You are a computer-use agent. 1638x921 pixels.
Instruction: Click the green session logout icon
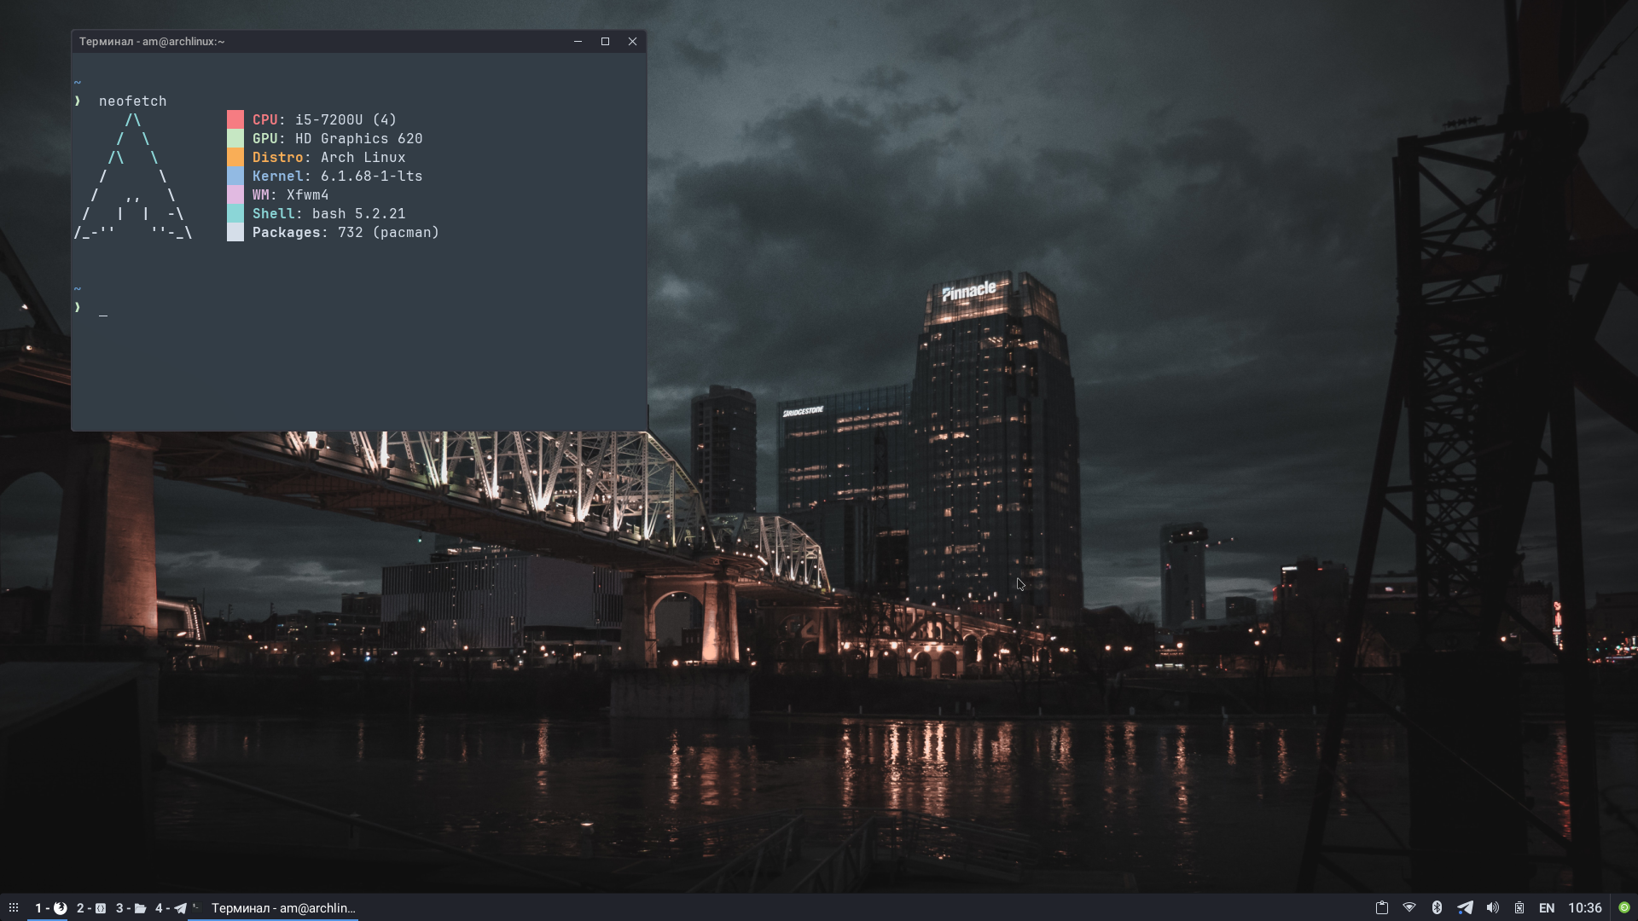point(1624,907)
